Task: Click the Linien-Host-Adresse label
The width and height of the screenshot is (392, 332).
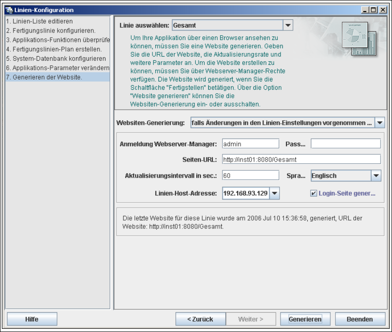Action: 186,193
